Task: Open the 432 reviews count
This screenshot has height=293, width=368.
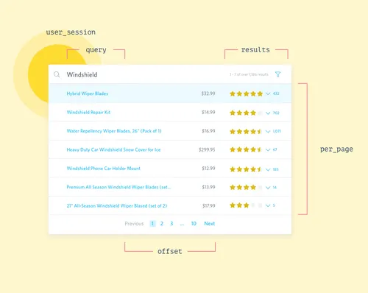Action: (276, 93)
